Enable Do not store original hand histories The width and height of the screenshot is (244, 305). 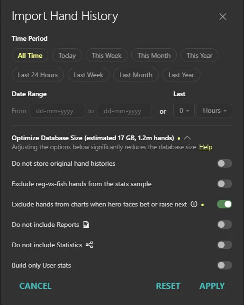(225, 163)
